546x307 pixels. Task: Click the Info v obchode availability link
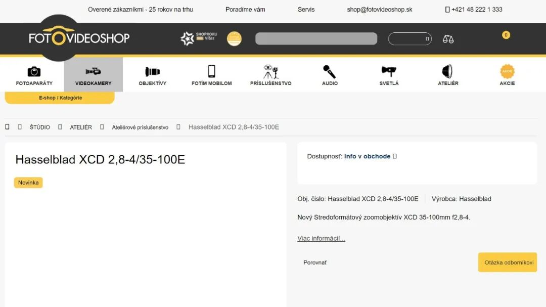click(x=367, y=156)
